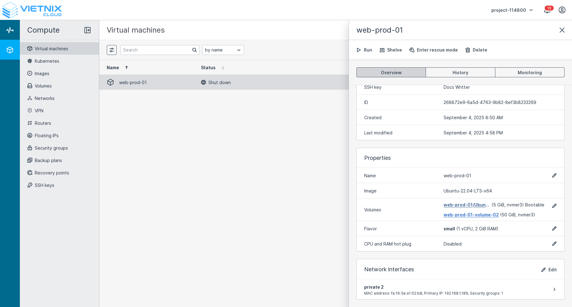Open the filter options next to search

[112, 50]
